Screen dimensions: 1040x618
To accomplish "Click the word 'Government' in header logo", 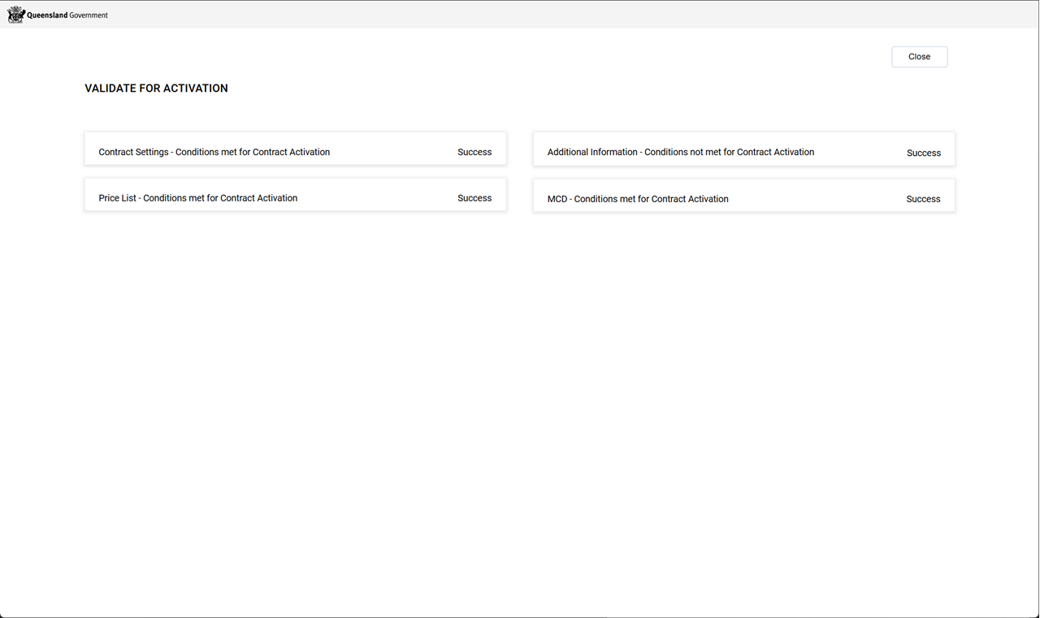I will (x=89, y=15).
